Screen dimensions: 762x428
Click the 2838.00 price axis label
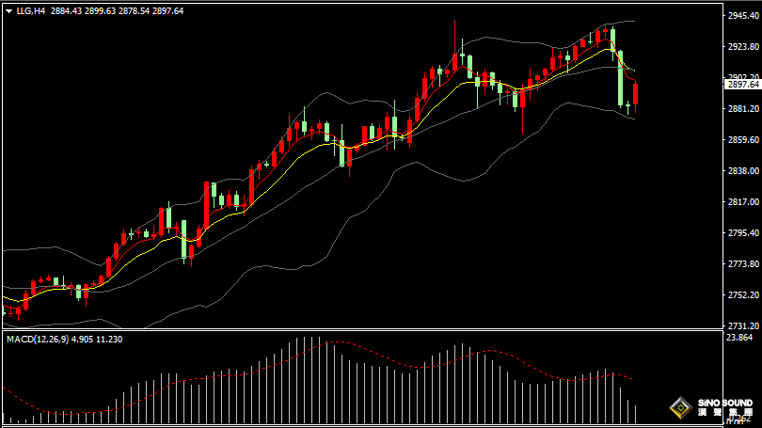[x=743, y=171]
